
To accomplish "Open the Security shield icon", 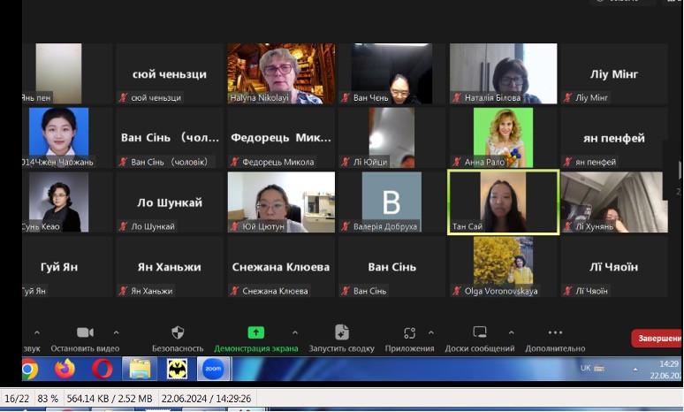I will point(178,332).
